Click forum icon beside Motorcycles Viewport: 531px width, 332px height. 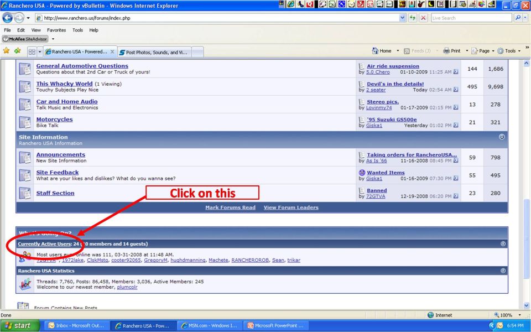(25, 122)
